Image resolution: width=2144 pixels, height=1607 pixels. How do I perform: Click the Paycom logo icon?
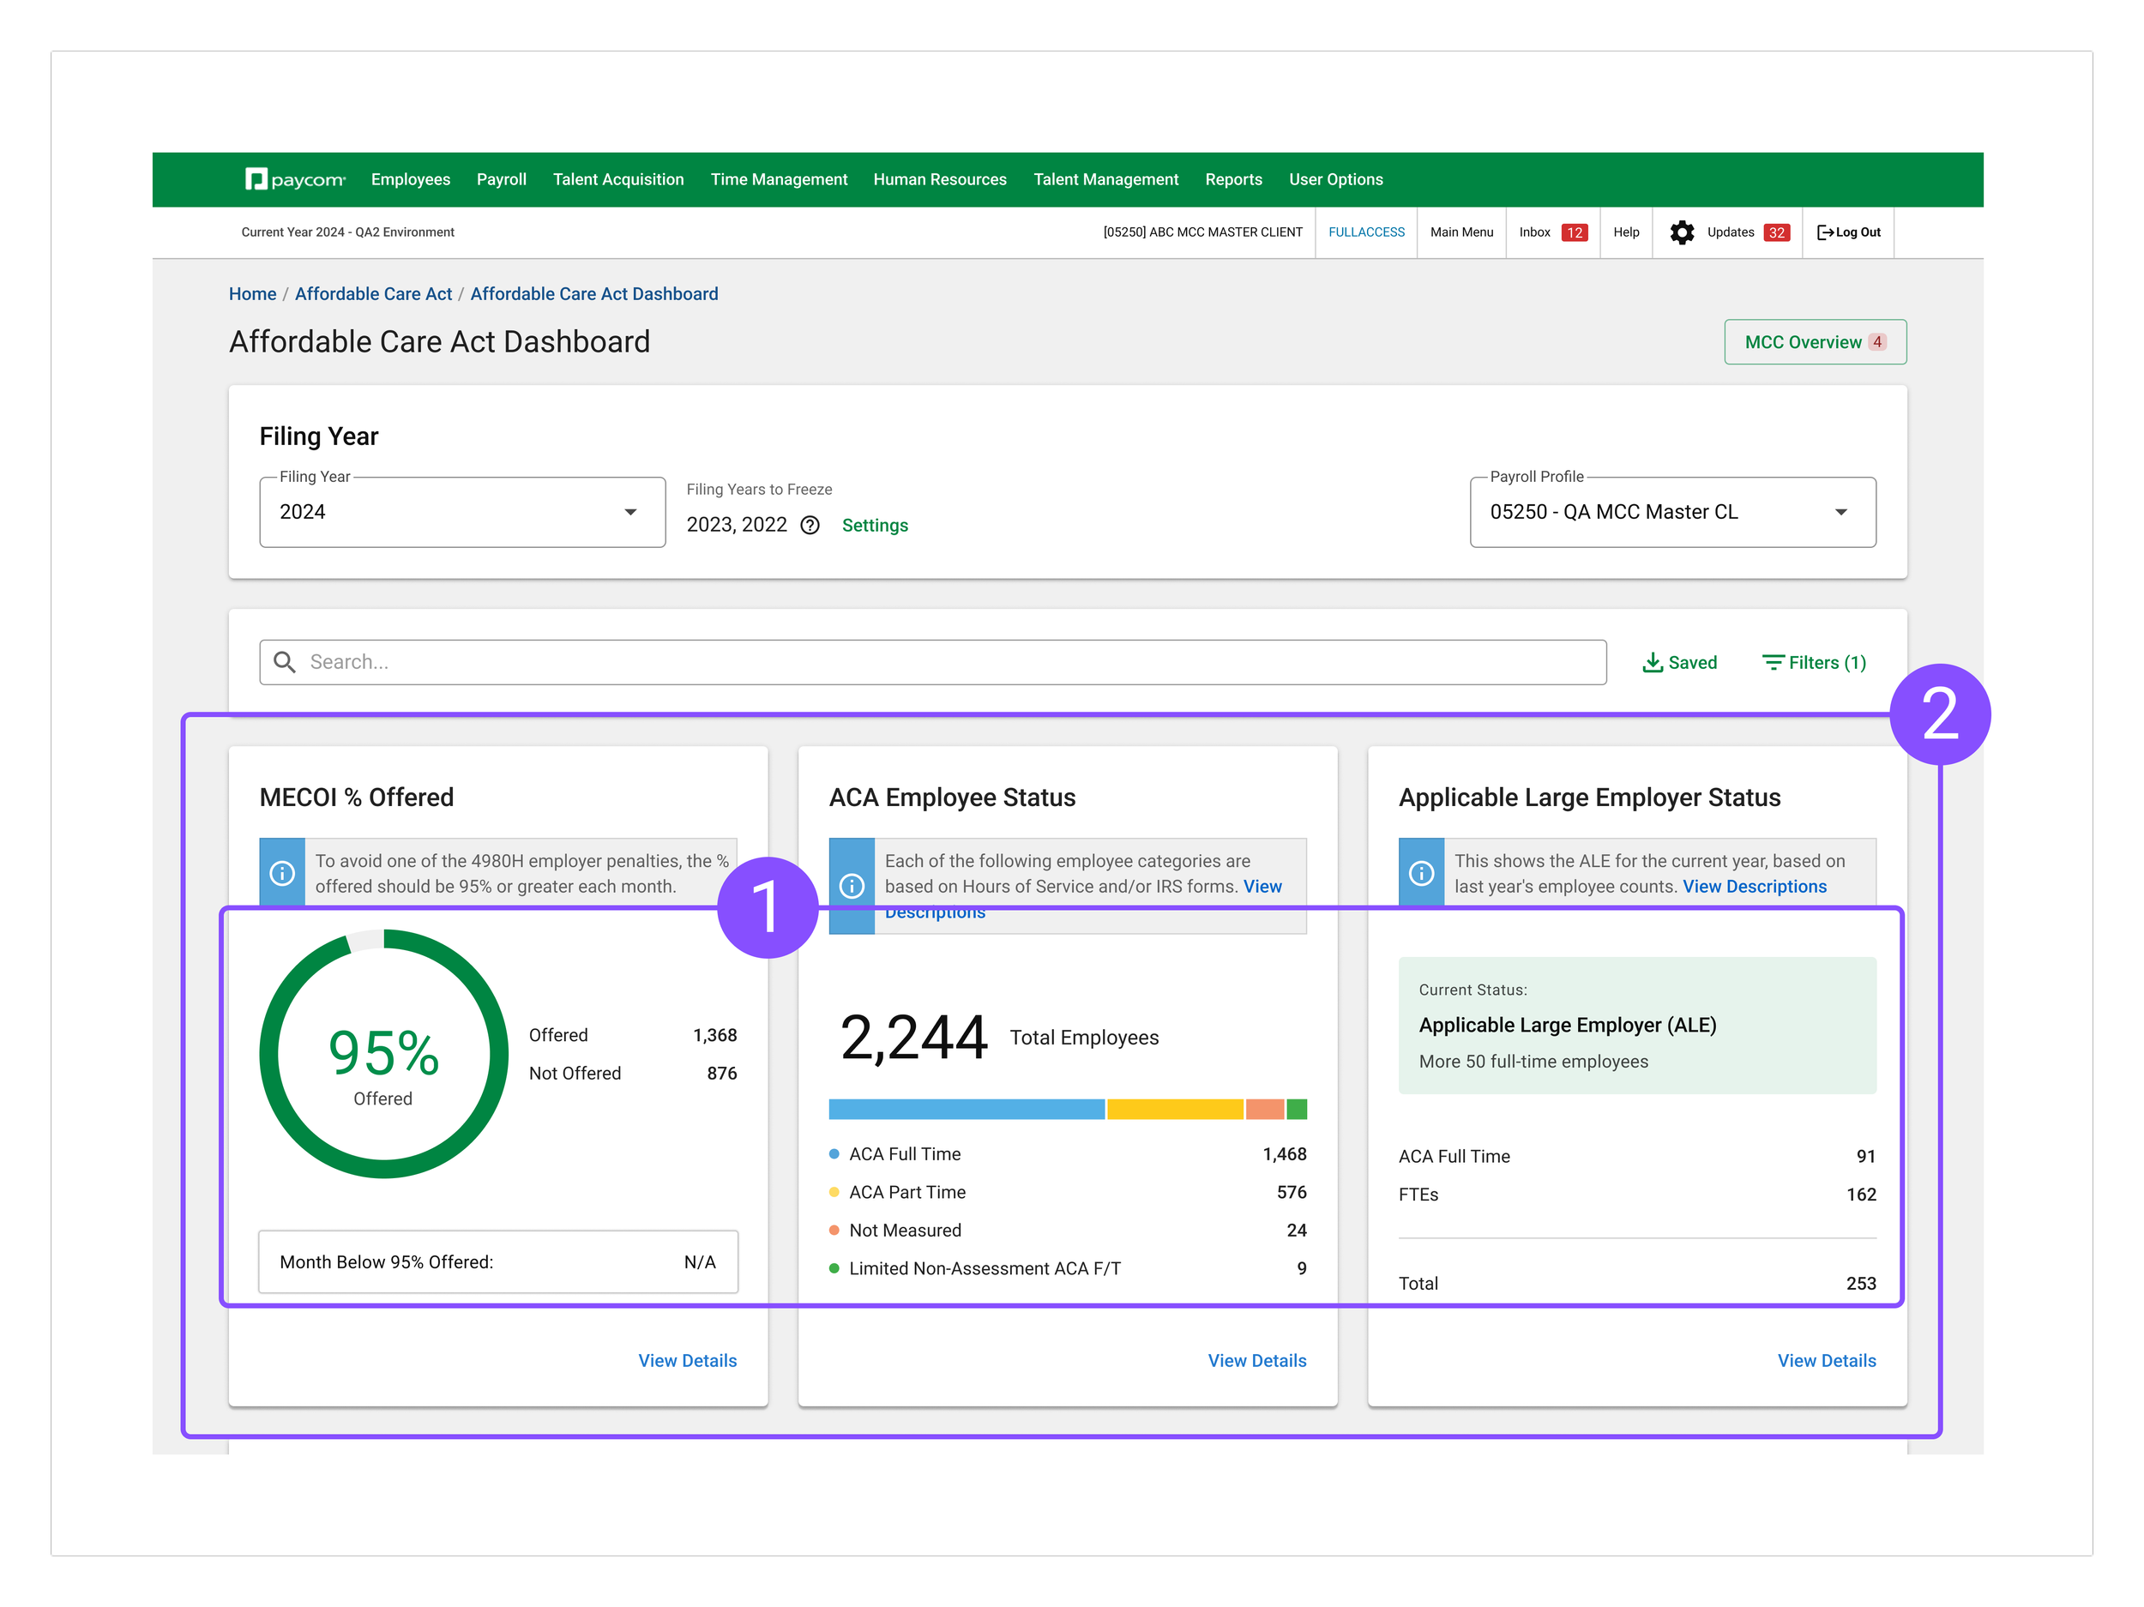pos(256,179)
